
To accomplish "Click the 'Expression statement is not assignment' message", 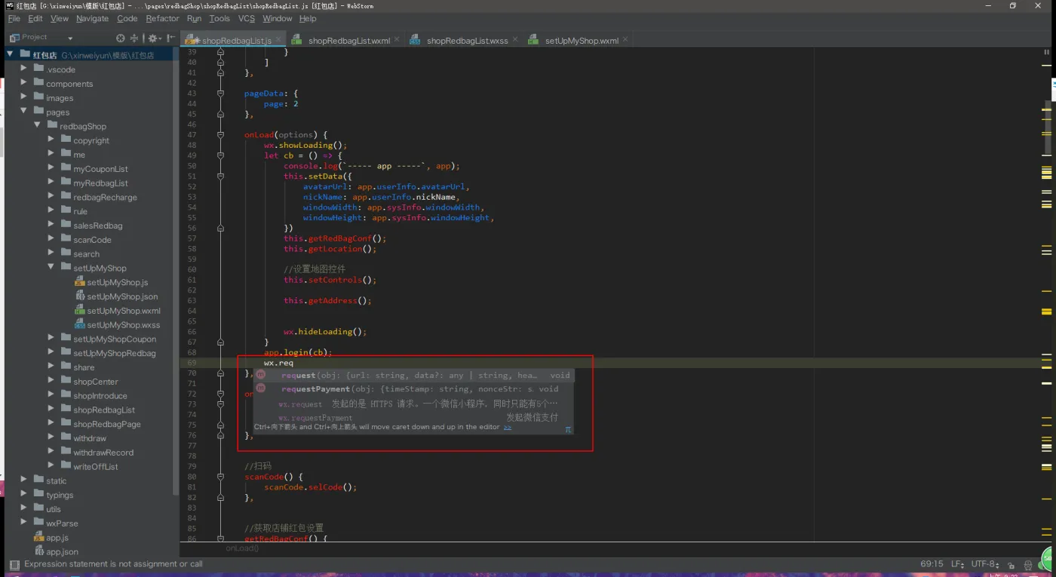I will tap(113, 564).
